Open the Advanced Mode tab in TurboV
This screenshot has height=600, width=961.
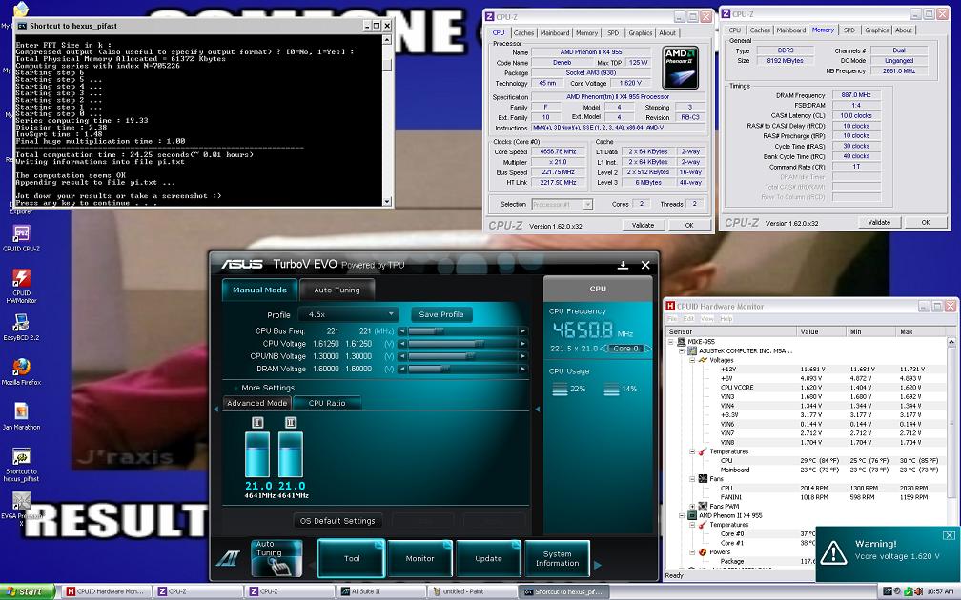coord(256,403)
